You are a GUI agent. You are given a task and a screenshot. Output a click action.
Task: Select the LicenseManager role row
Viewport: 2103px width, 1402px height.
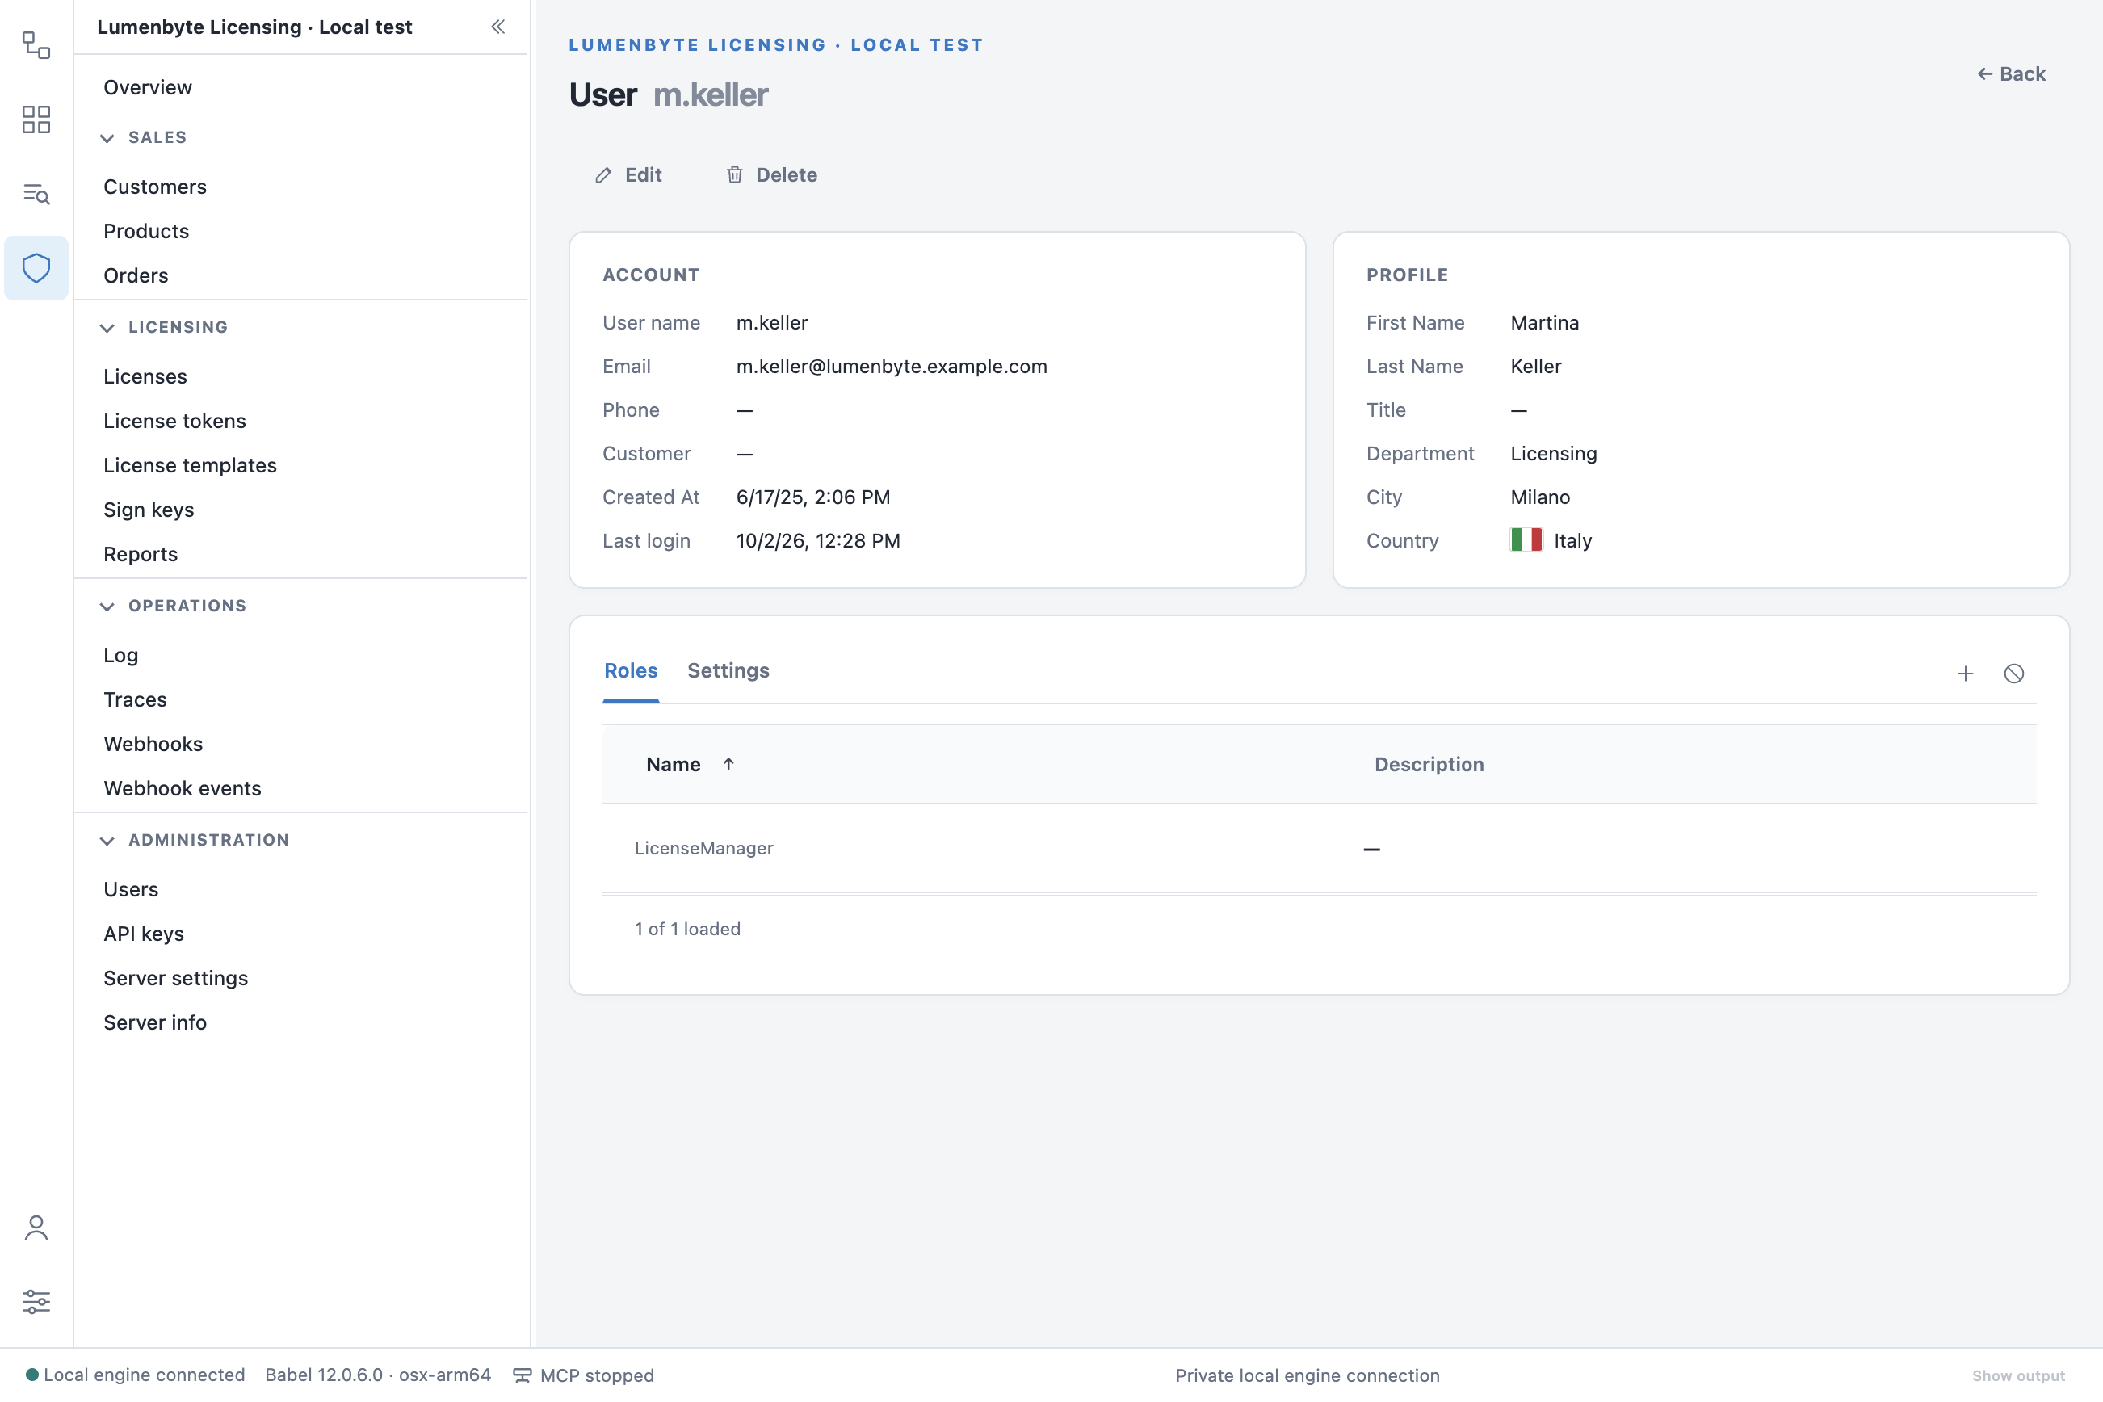pyautogui.click(x=1319, y=848)
